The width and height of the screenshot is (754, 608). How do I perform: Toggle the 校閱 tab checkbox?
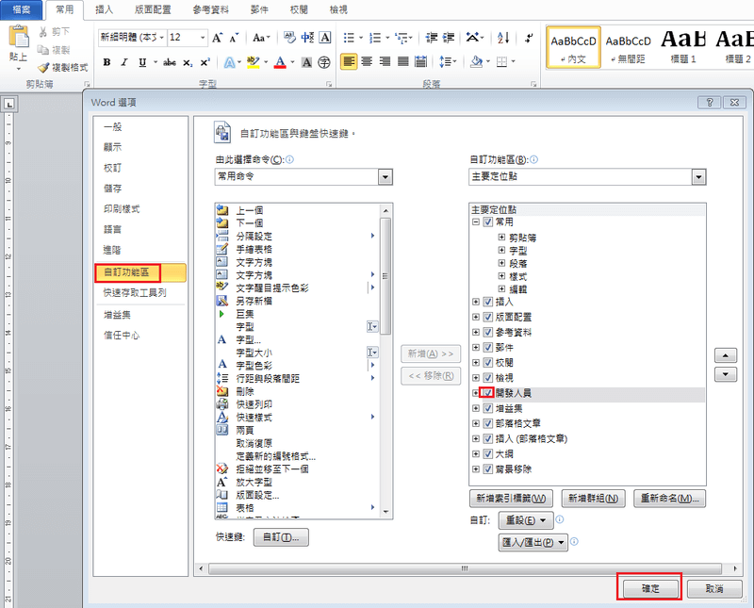[x=488, y=363]
